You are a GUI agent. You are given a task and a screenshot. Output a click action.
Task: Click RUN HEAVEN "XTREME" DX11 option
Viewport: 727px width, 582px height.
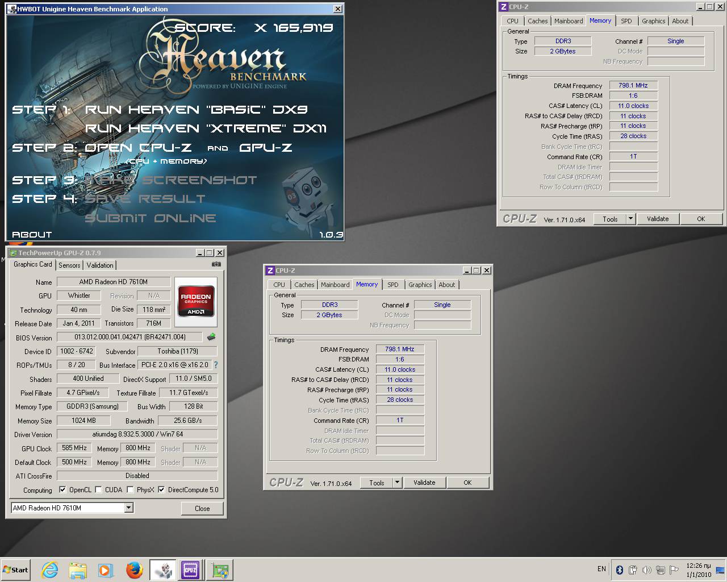[x=206, y=128]
